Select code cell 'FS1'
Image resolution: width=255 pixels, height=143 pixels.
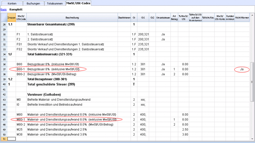coord(21,44)
